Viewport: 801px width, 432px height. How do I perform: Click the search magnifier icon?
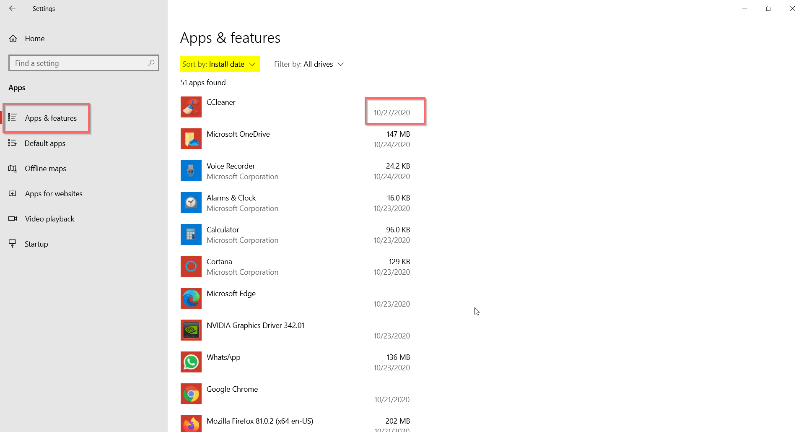(x=151, y=63)
